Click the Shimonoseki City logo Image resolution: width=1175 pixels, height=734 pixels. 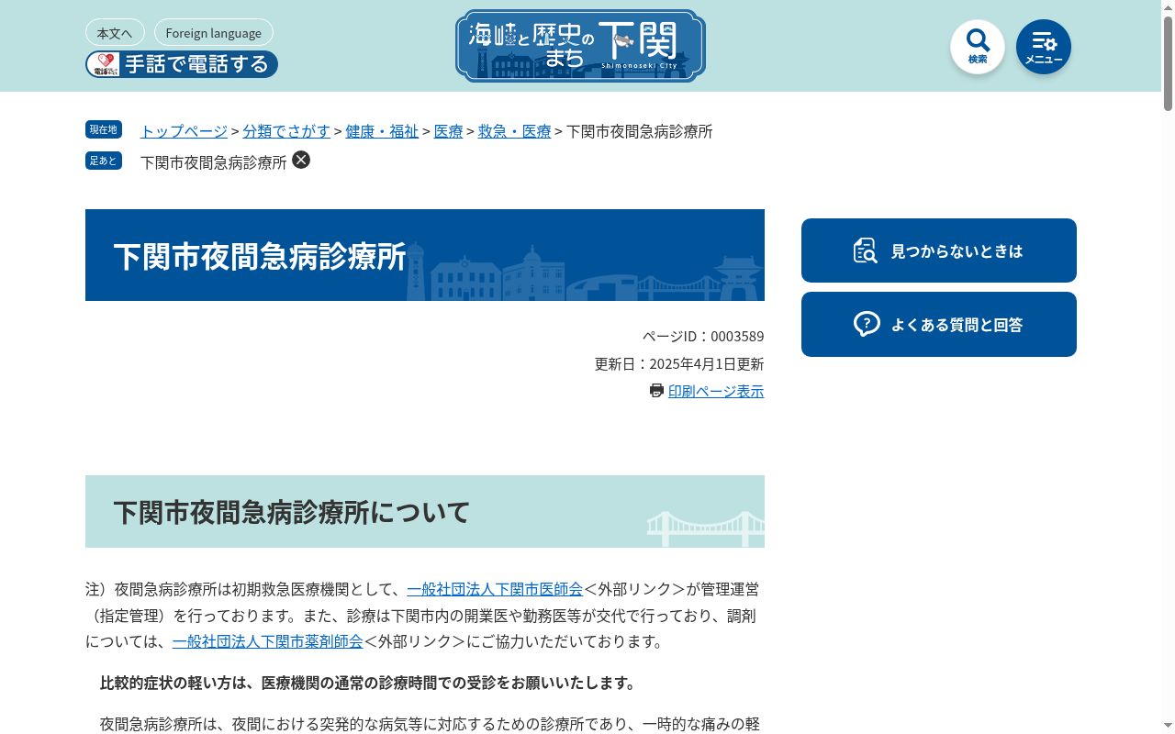(580, 46)
